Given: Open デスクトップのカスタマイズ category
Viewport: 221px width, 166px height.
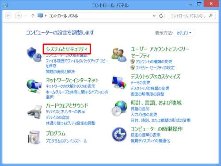Looking at the screenshot, I should 156,77.
